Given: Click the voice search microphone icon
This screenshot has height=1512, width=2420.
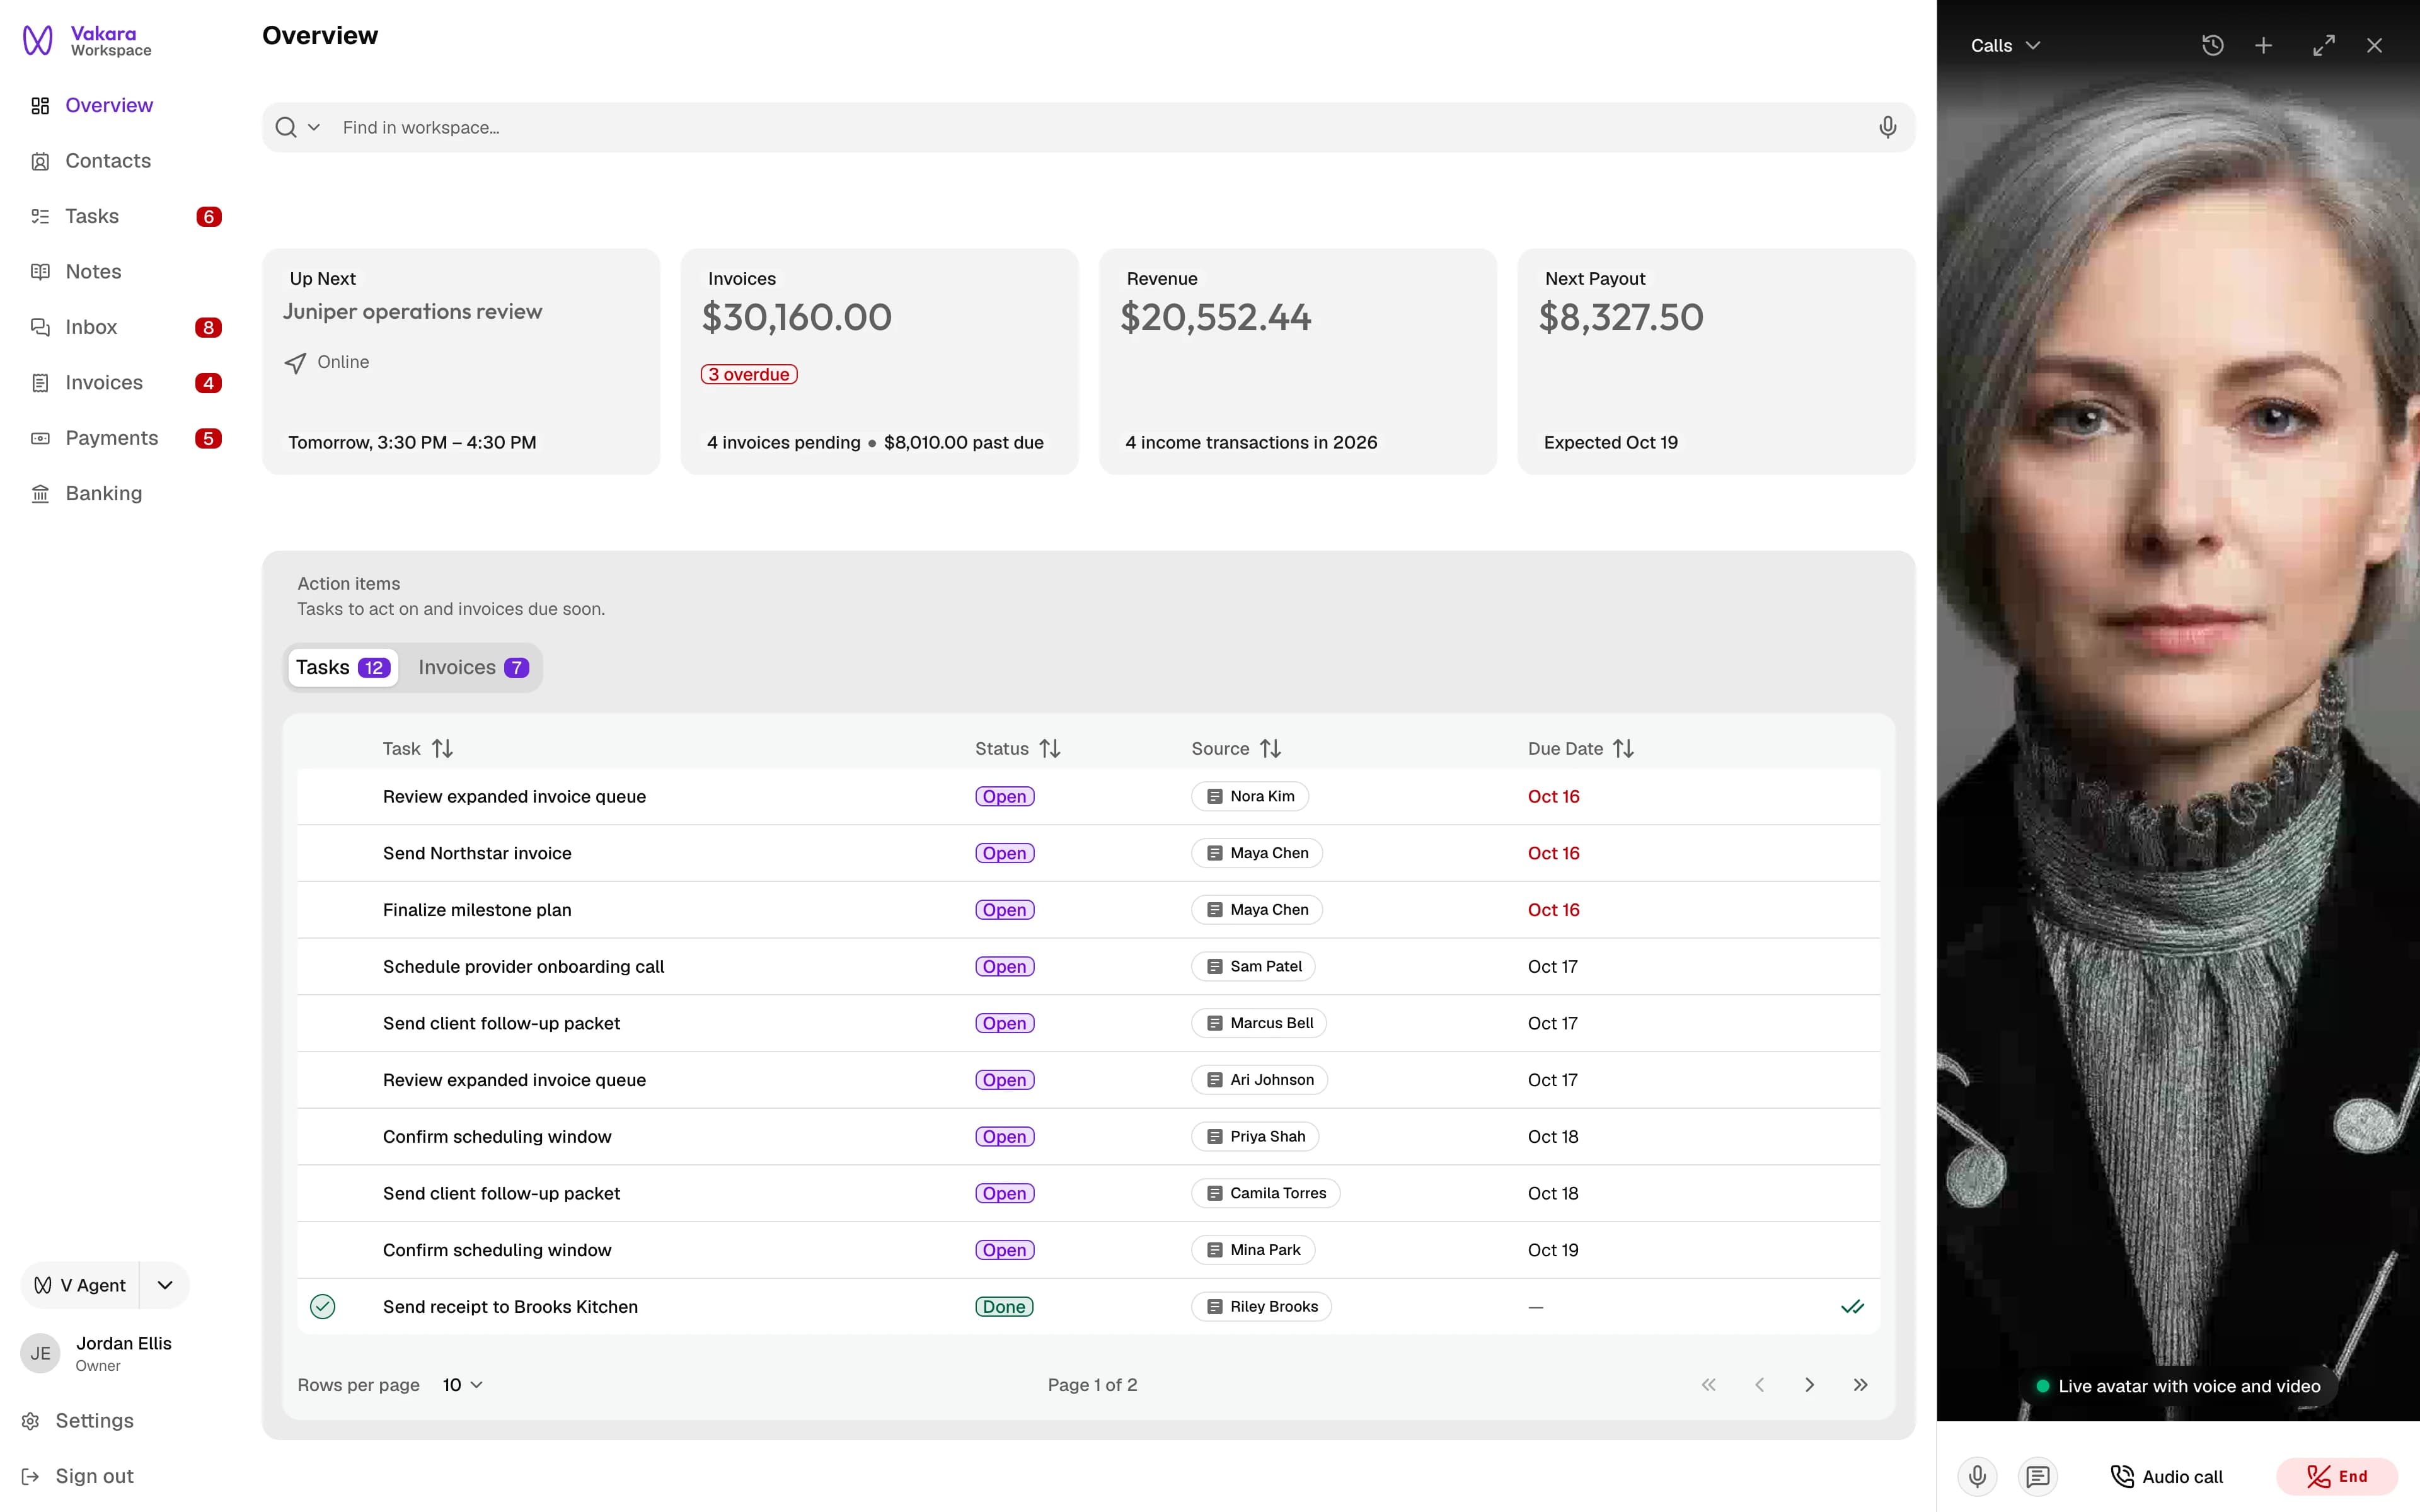Looking at the screenshot, I should pos(1887,127).
